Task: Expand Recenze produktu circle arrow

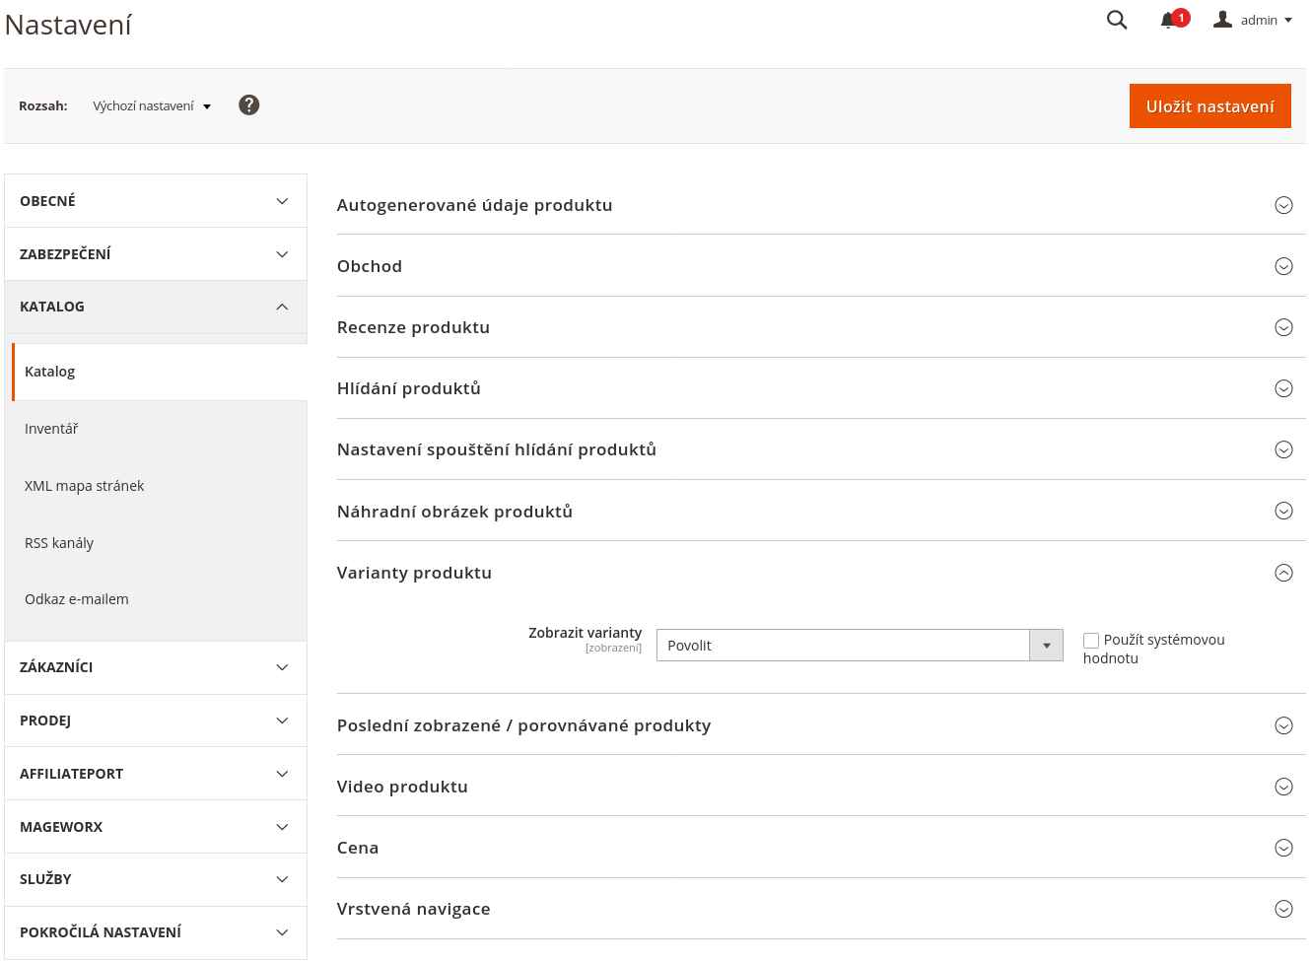Action: [x=1283, y=327]
